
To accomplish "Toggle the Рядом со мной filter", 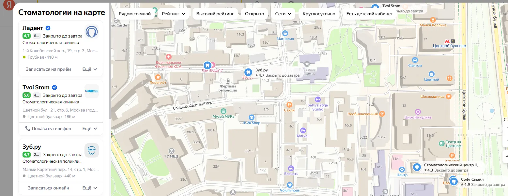I will [x=135, y=14].
